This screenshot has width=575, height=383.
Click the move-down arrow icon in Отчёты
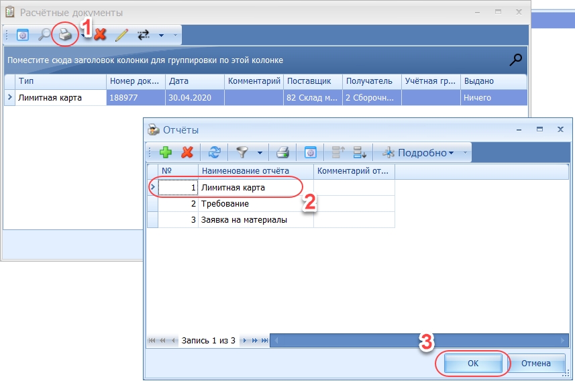[x=359, y=152]
